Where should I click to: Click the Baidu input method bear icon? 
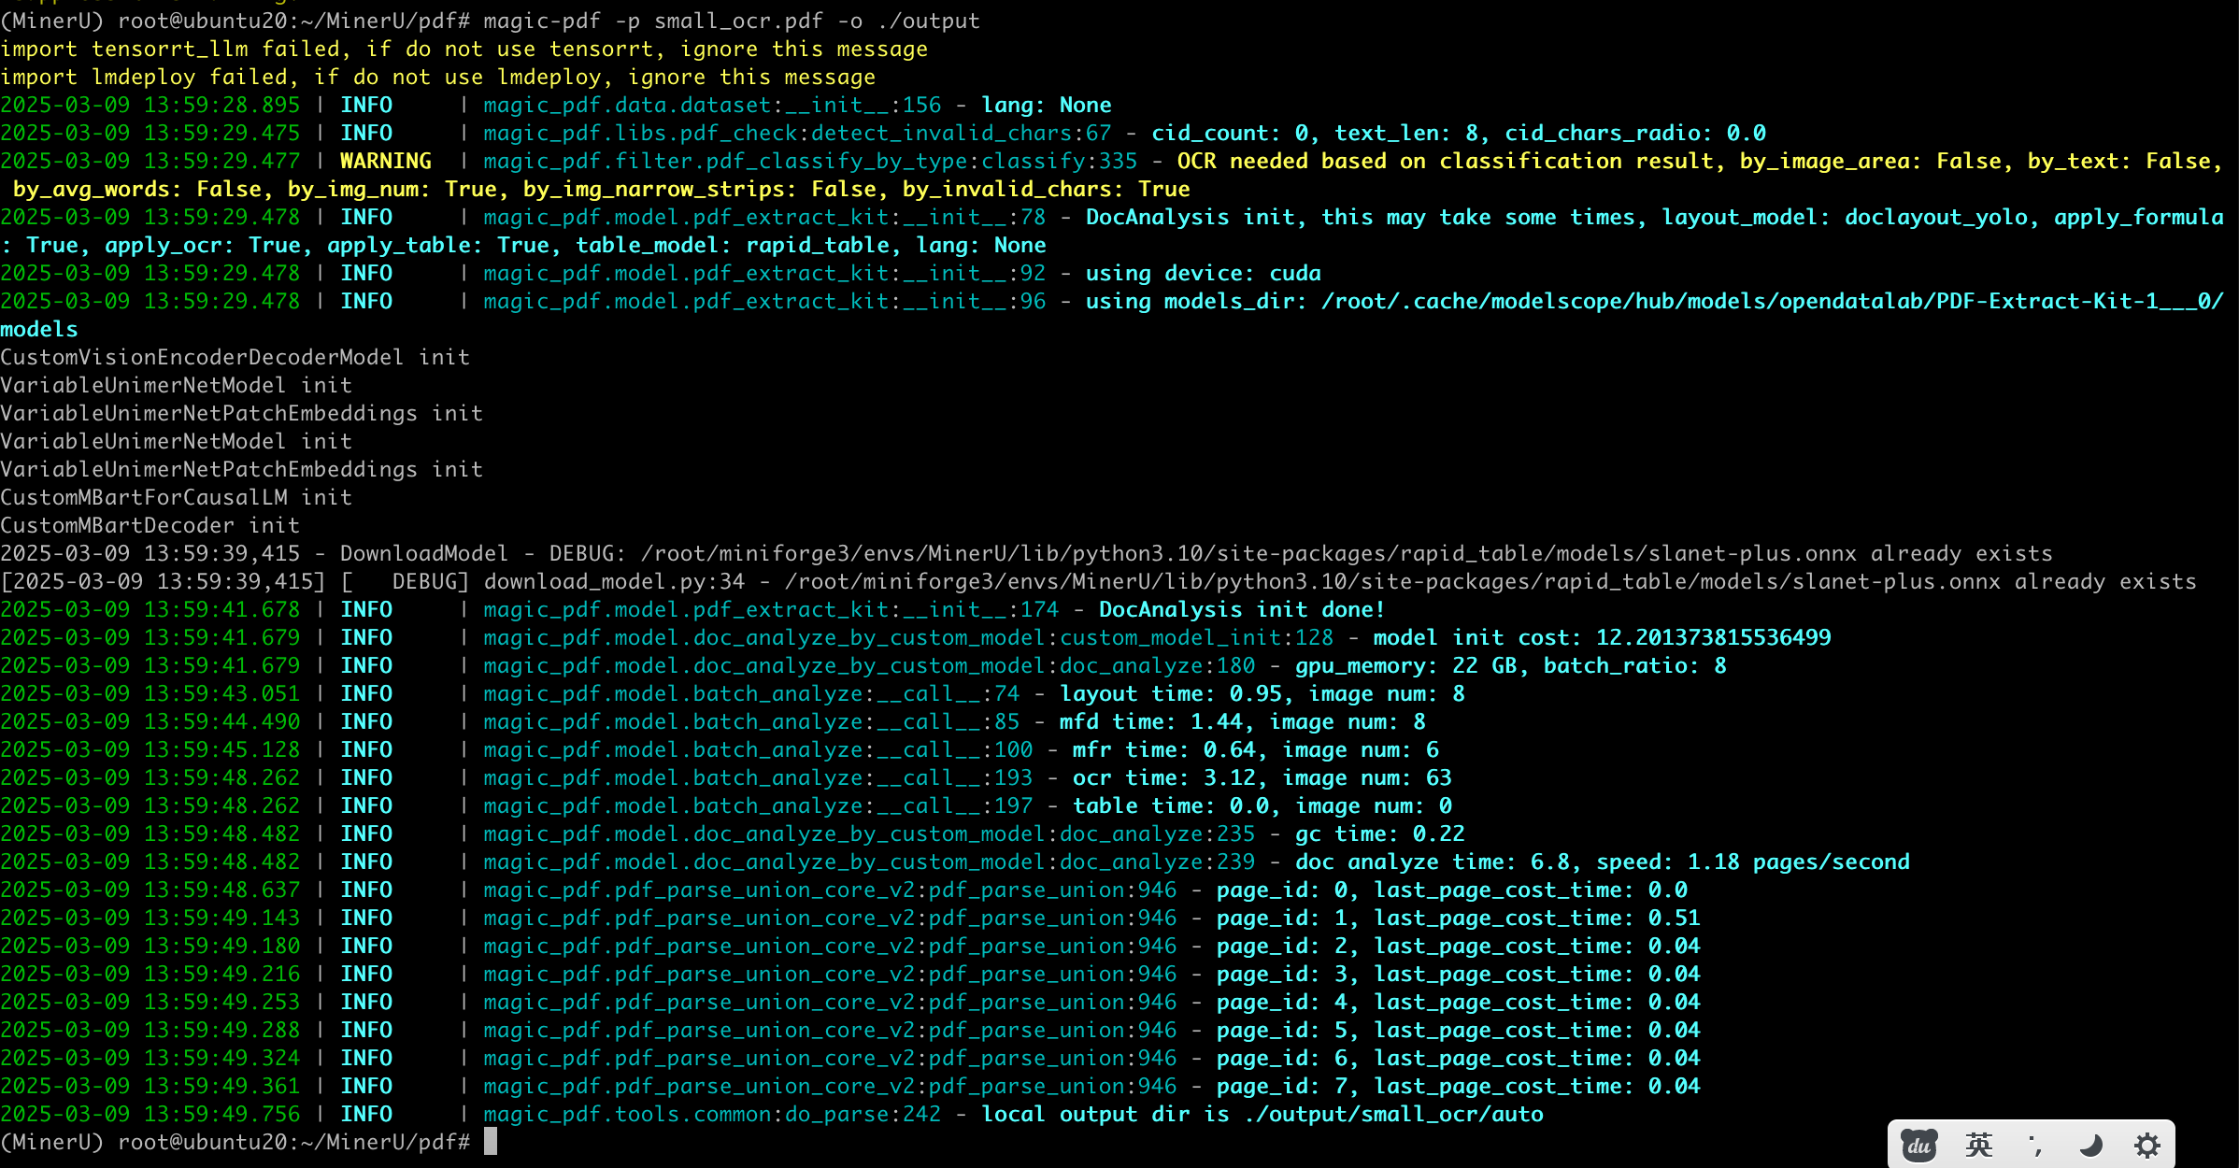1919,1146
